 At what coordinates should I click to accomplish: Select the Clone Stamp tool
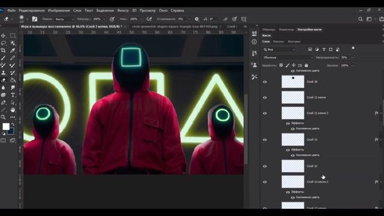(x=3, y=73)
